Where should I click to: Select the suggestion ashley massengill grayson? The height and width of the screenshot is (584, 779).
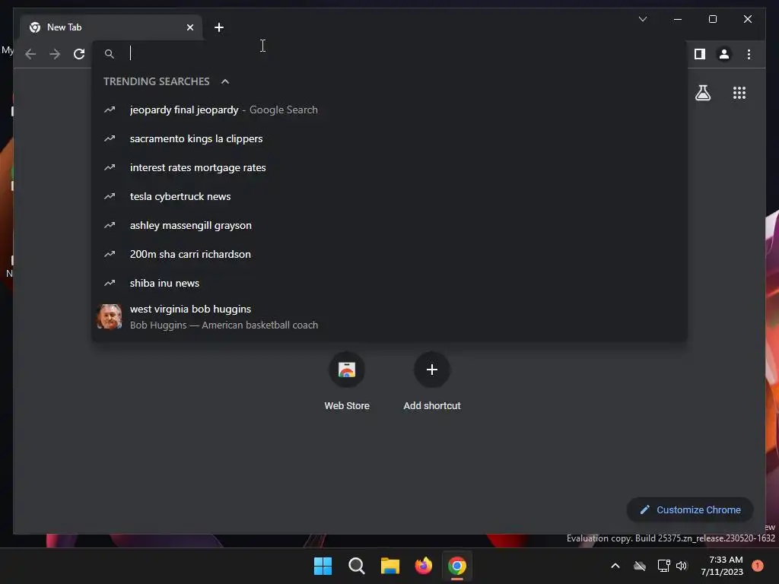389,225
